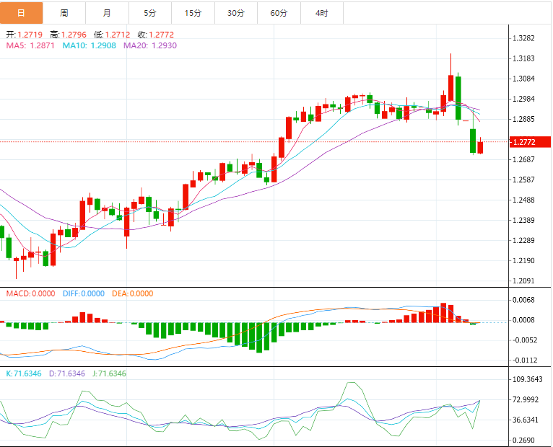Open the 4时 timeframe tab
Screen dimensions: 553x447
pyautogui.click(x=322, y=13)
